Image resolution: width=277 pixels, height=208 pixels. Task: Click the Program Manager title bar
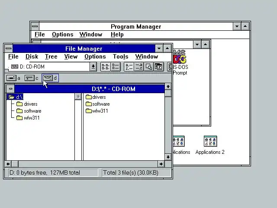[x=136, y=26]
